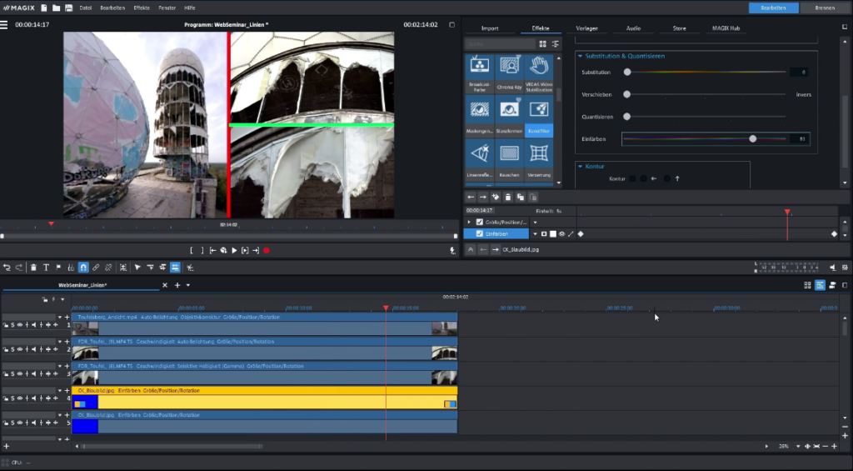
Task: Open Bearbeiten menu in menu bar
Action: 112,8
